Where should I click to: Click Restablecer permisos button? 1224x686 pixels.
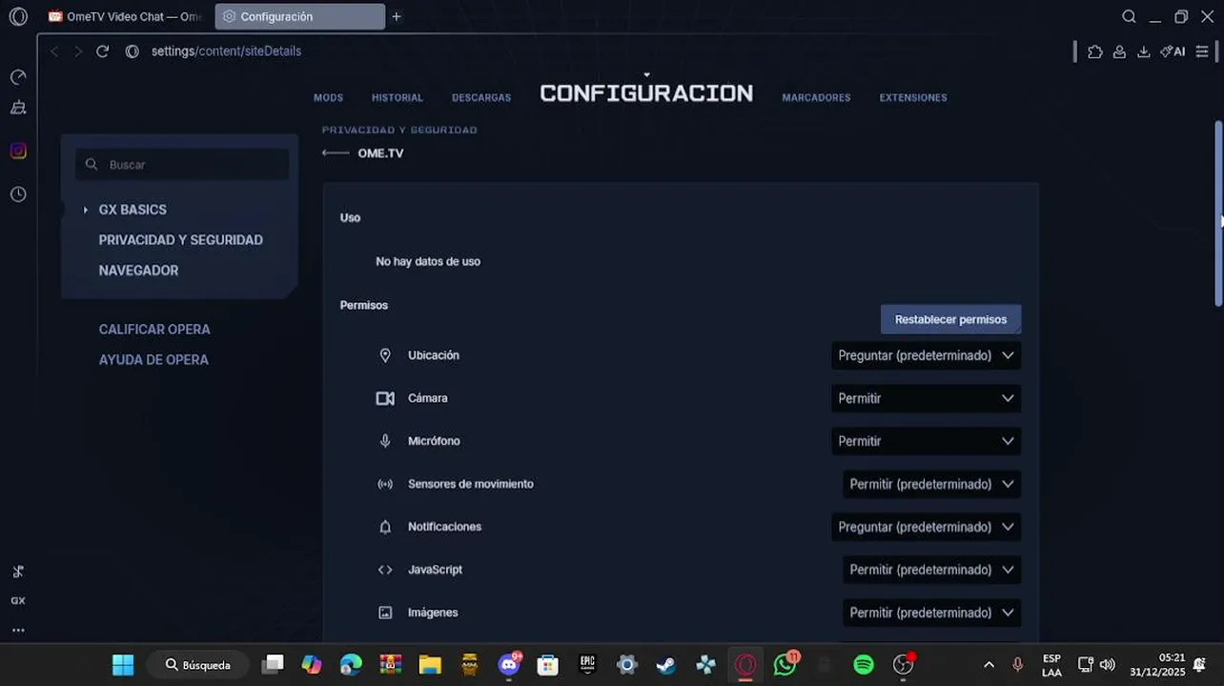[x=950, y=319]
